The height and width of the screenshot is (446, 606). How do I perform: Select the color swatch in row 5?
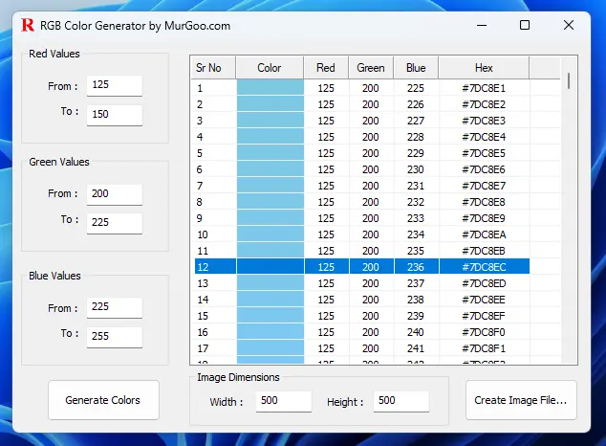click(x=271, y=153)
